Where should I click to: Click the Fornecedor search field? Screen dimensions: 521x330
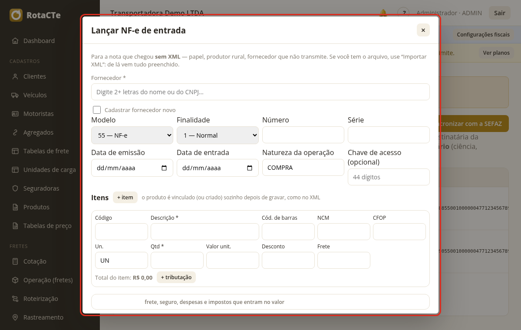(260, 92)
